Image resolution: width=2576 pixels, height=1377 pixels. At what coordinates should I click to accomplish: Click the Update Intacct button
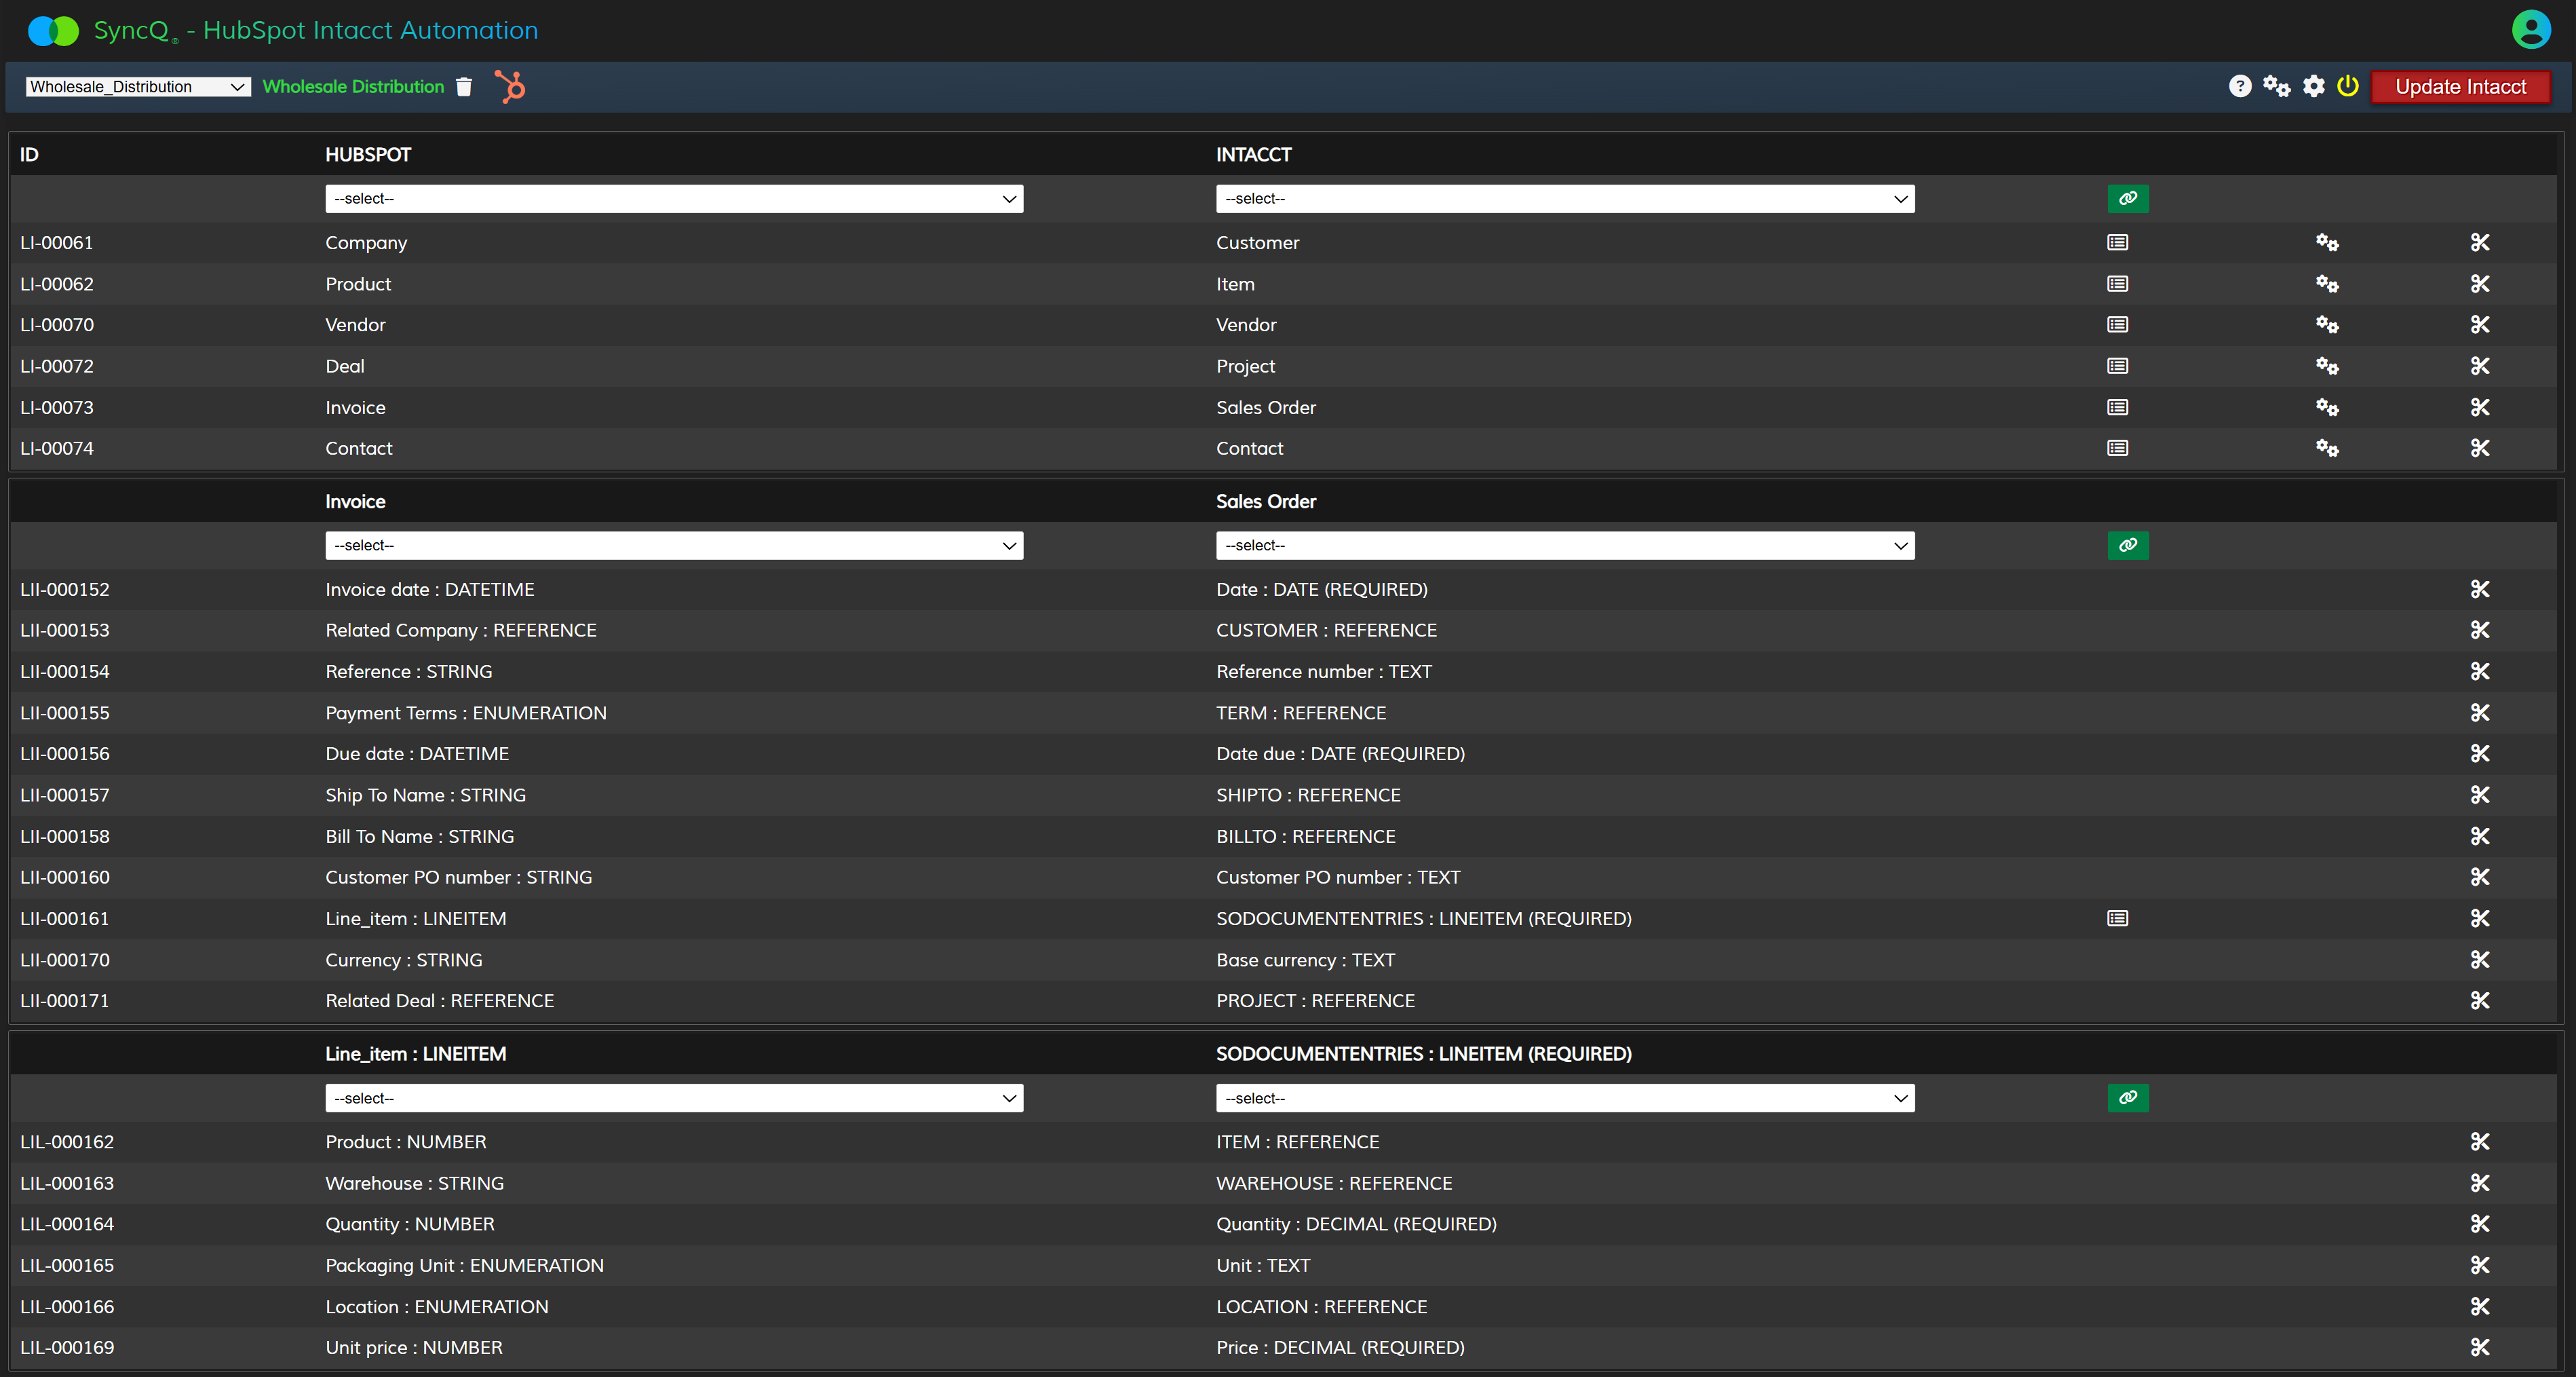(2460, 87)
